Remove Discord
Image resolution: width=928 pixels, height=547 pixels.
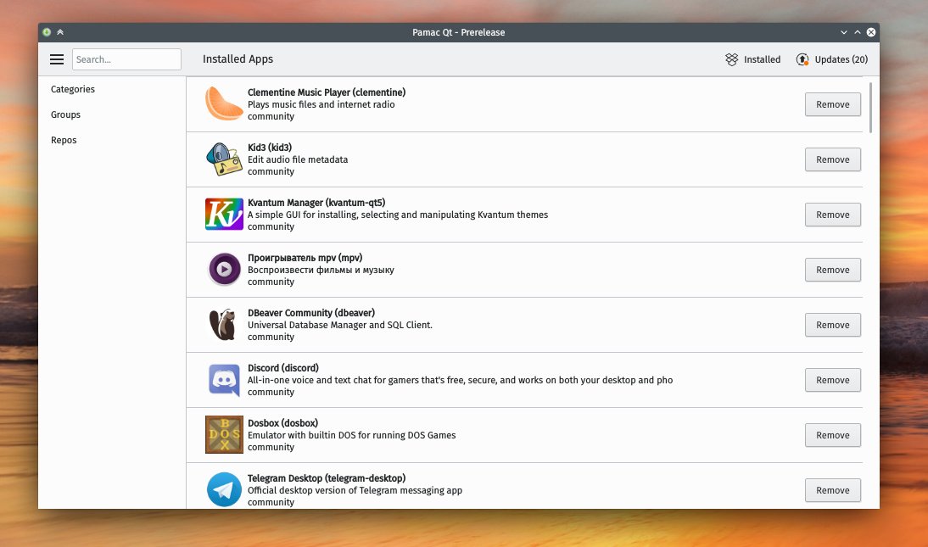coord(833,379)
